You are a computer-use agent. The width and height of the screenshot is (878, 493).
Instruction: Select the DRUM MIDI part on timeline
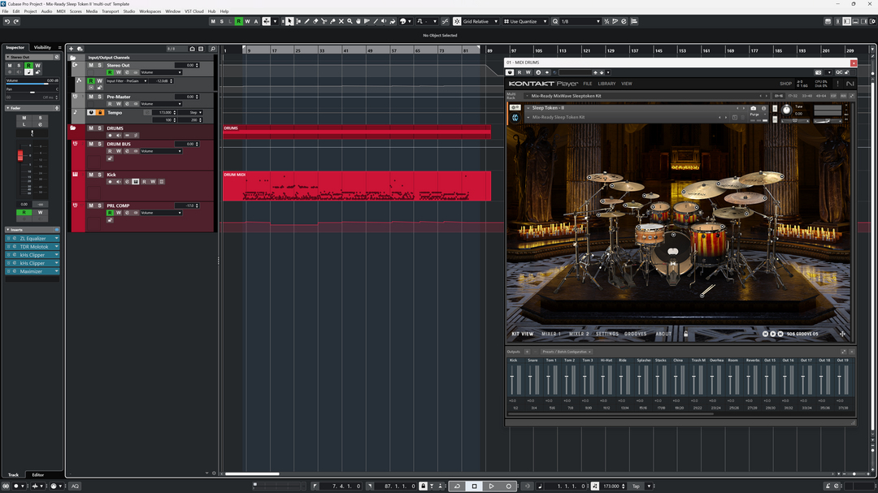pos(357,186)
